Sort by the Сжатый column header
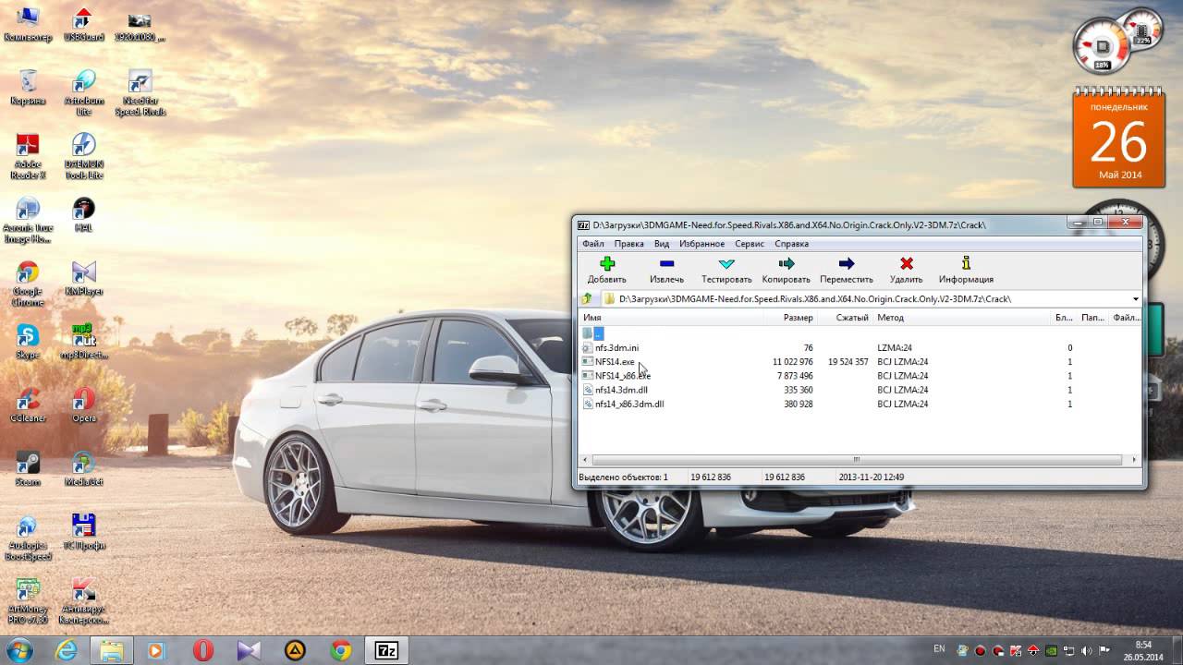 (x=845, y=318)
